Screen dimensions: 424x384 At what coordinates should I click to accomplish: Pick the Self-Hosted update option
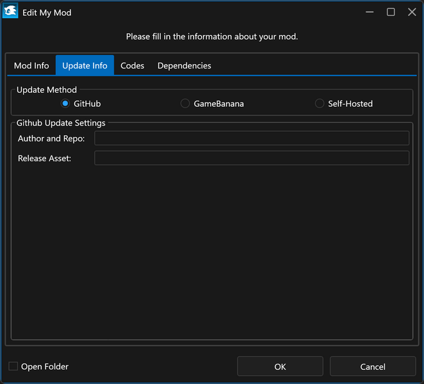pos(320,104)
